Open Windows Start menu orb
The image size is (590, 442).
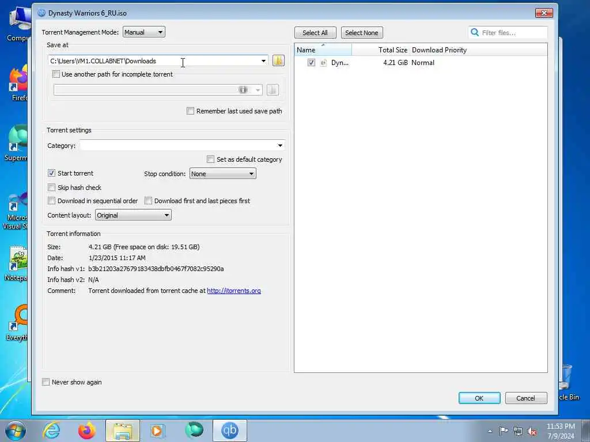click(x=15, y=430)
